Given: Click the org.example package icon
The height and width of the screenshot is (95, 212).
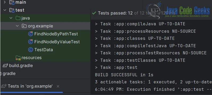Looking at the screenshot, I should pyautogui.click(x=24, y=26).
